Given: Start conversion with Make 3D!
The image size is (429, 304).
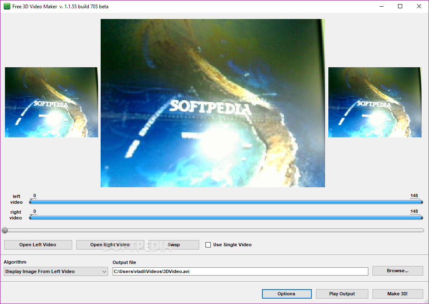Looking at the screenshot, I should pos(398,294).
